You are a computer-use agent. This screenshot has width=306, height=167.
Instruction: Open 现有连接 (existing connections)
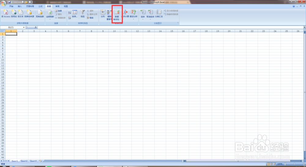[40, 13]
